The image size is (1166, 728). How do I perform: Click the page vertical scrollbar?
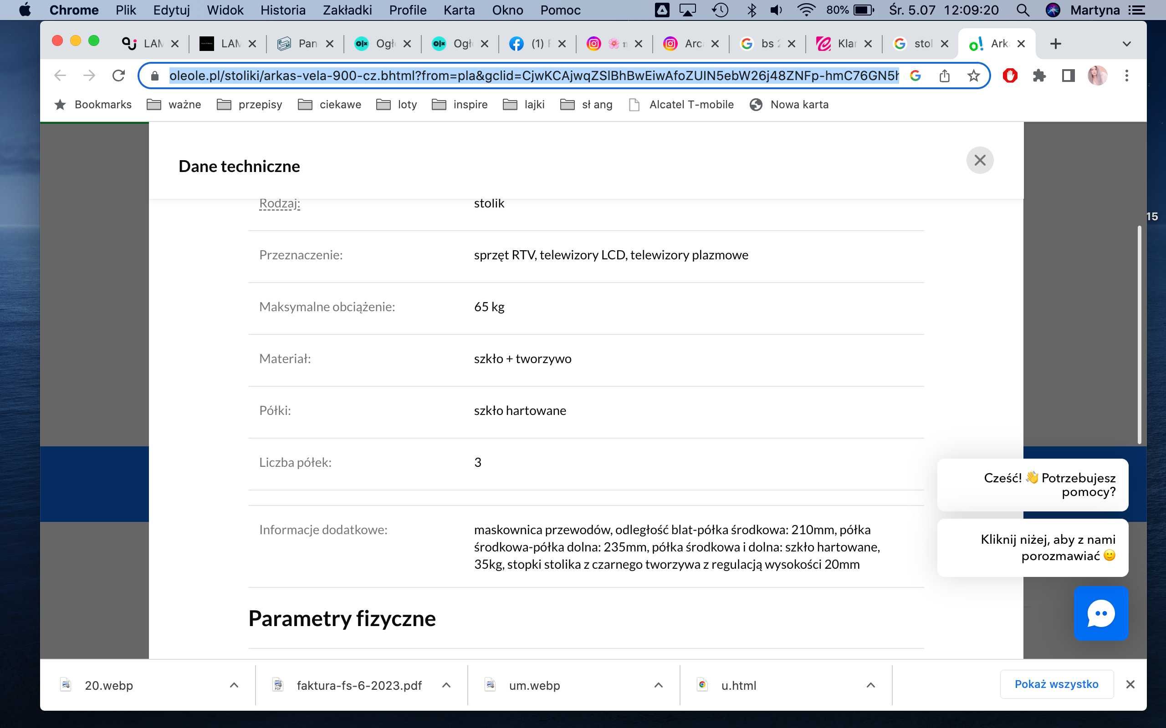click(x=1140, y=334)
